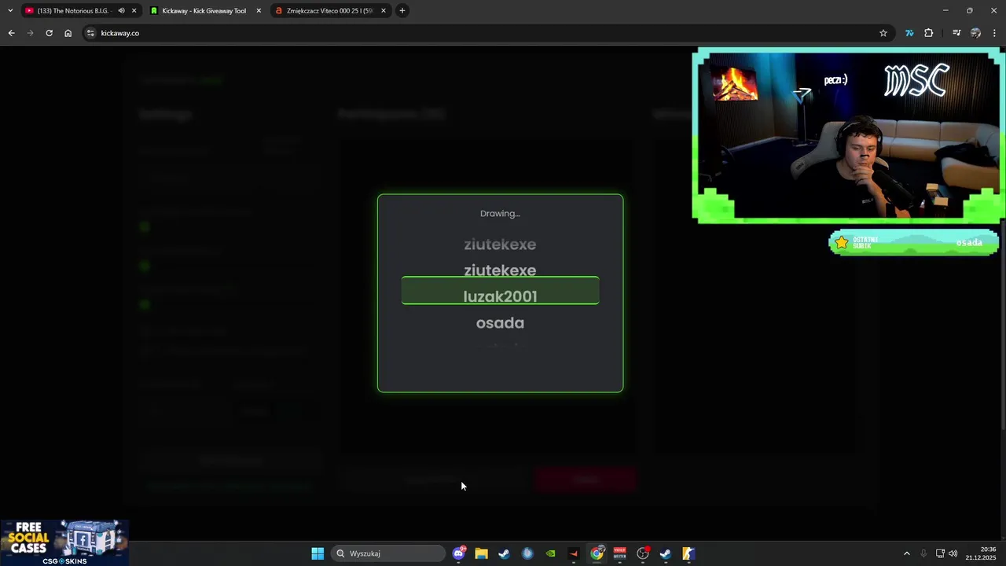Open Windows Start menu
Viewport: 1006px width, 566px height.
tap(318, 553)
